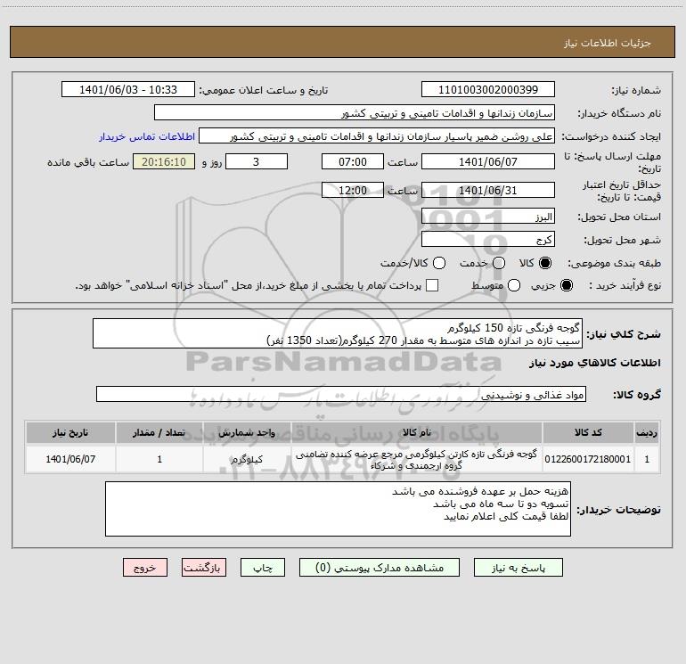
Task: Click the خروج exit button
Action: pos(145,568)
